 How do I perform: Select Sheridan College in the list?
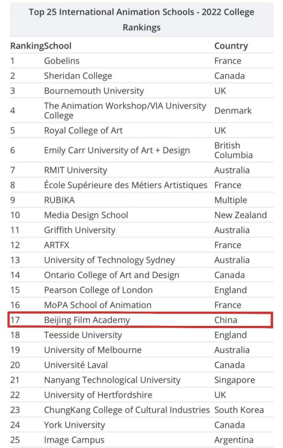(x=78, y=76)
